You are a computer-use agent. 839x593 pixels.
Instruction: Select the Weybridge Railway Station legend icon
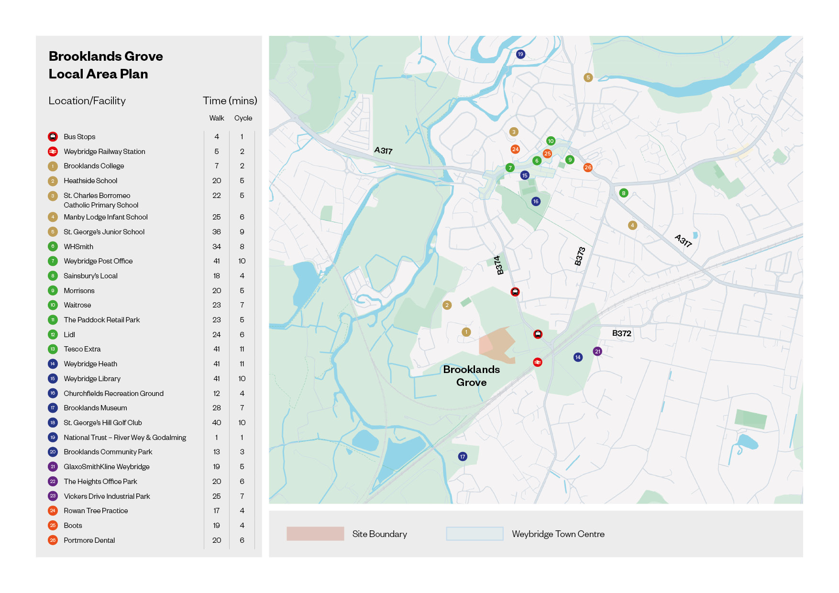(x=53, y=152)
